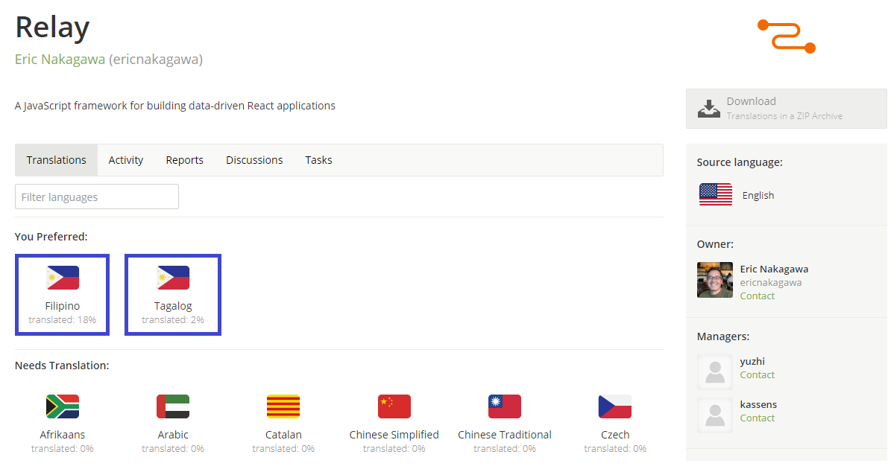The width and height of the screenshot is (891, 469).
Task: Contact owner Eric Nakagawa
Action: click(x=757, y=296)
